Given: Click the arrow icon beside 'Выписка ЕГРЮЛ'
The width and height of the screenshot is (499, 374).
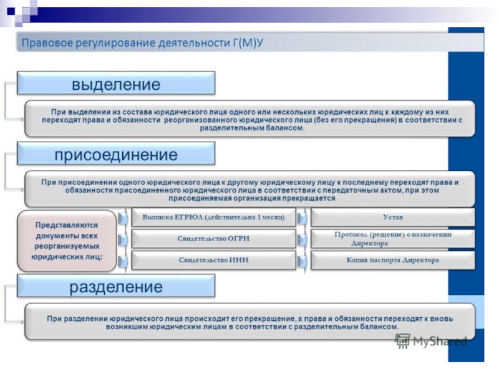Looking at the screenshot, I should (123, 219).
